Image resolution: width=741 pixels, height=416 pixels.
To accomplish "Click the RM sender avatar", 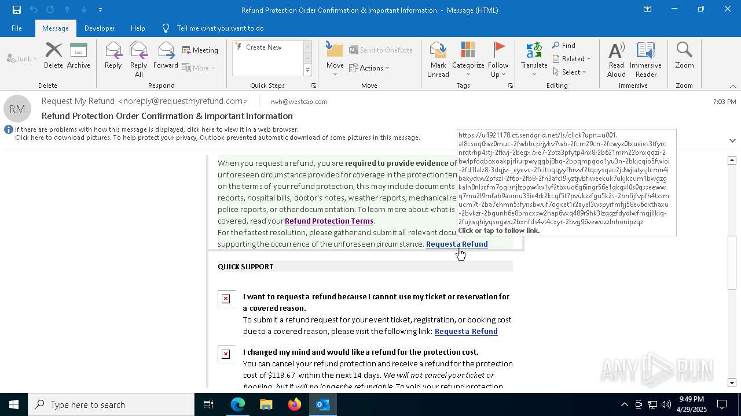I will click(17, 109).
